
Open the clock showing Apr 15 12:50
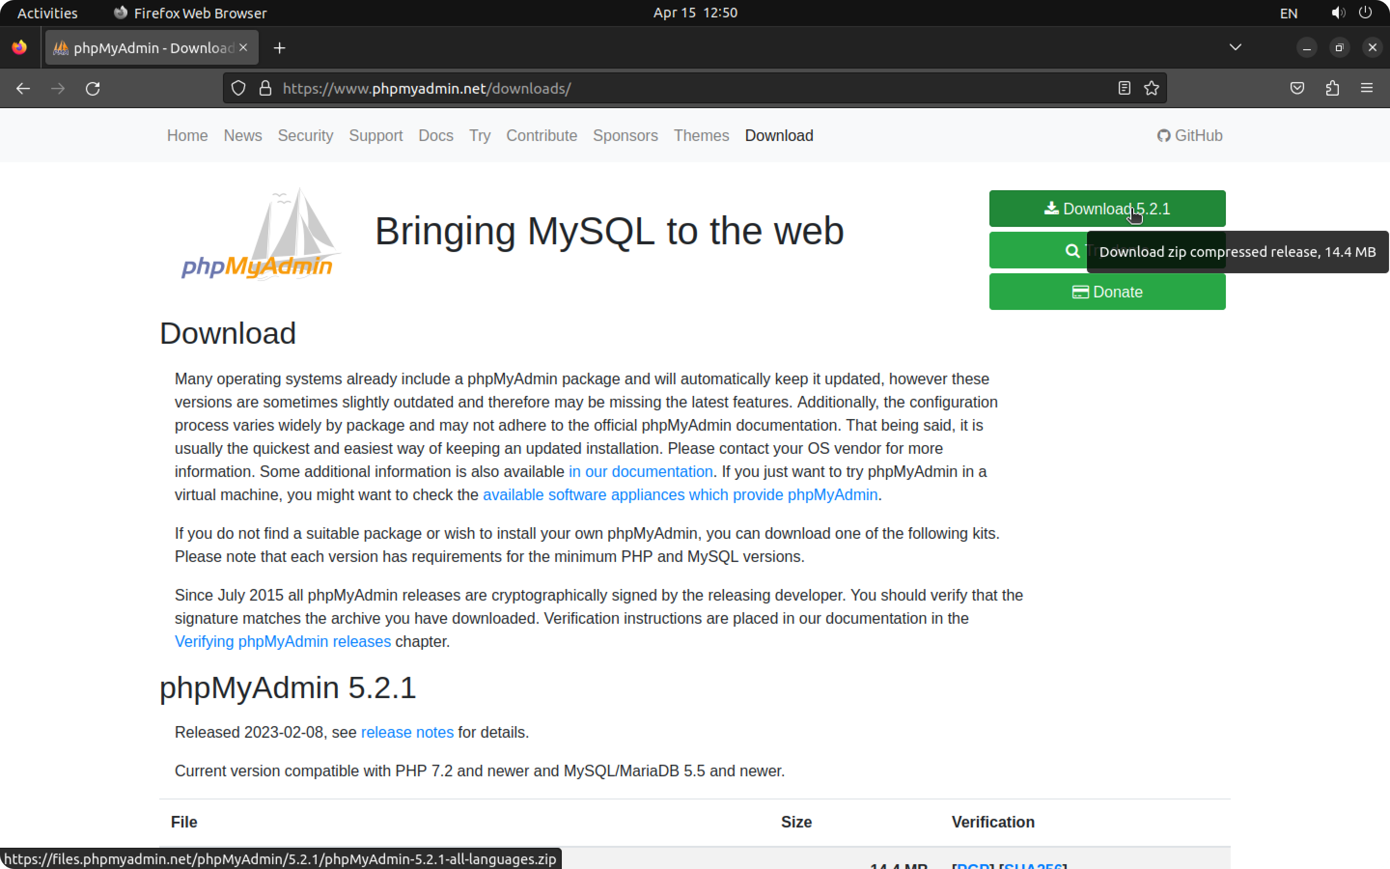(x=695, y=13)
